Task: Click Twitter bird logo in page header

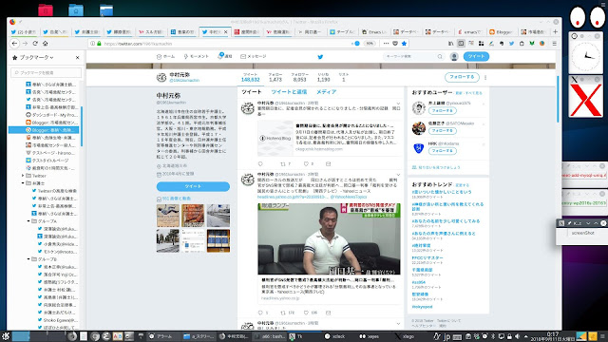Action: (320, 57)
